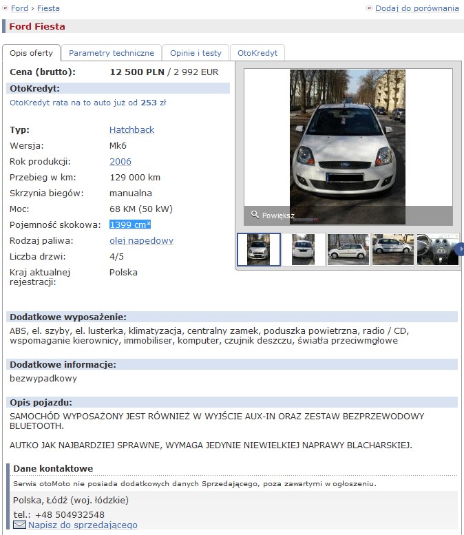Image resolution: width=464 pixels, height=535 pixels.
Task: Click the 2006 production year link
Action: [120, 161]
